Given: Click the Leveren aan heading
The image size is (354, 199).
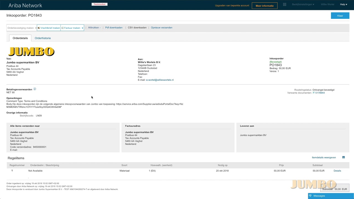Looking at the screenshot, I should 247,126.
